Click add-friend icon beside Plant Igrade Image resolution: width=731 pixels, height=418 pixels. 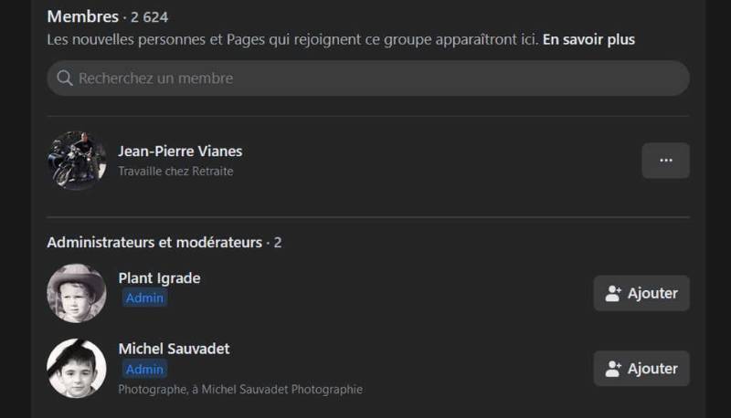[x=613, y=293]
